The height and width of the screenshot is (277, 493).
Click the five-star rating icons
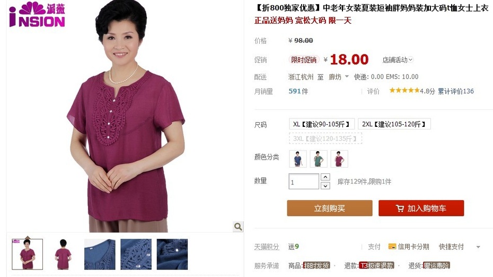(404, 91)
